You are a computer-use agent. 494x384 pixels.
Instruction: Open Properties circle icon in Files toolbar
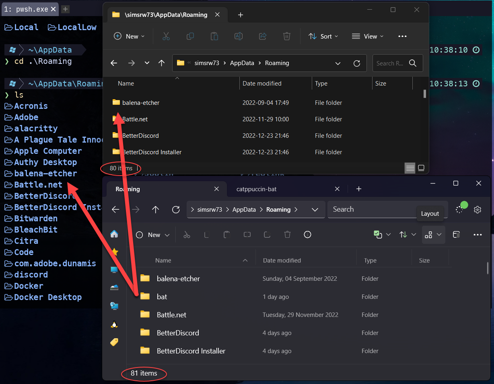[307, 235]
